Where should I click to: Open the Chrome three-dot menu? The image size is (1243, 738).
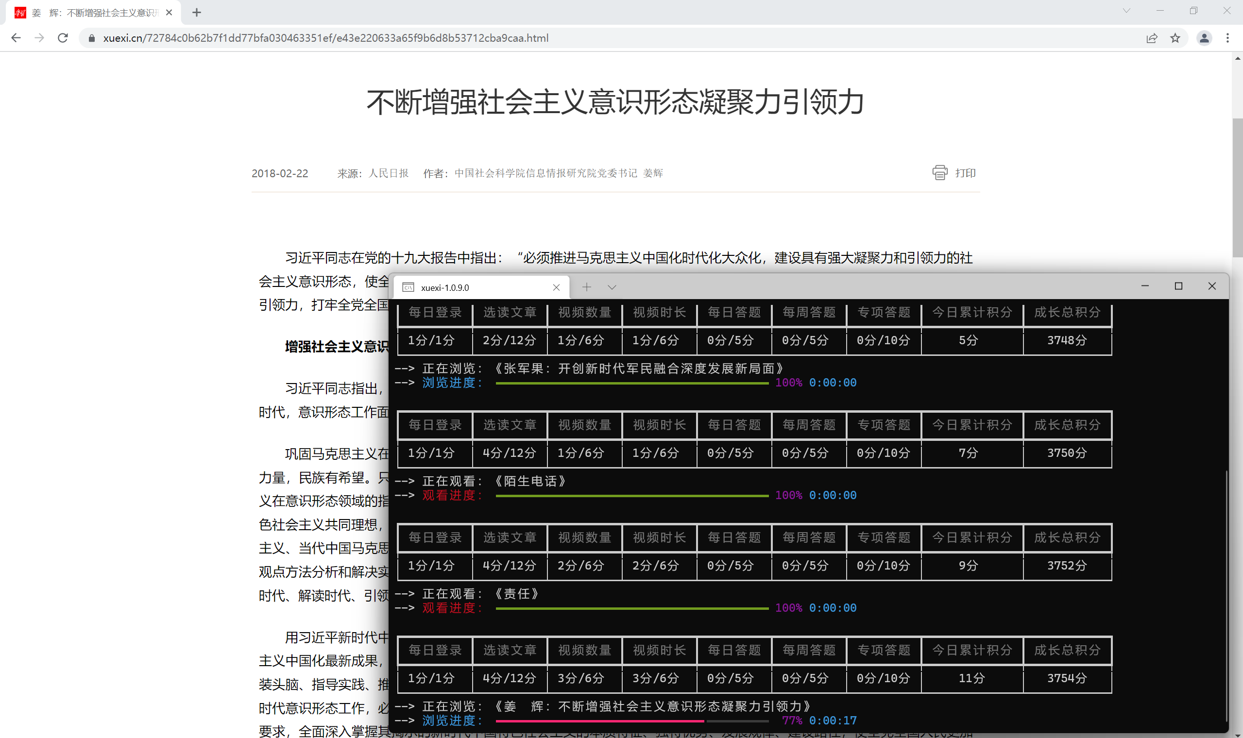click(x=1227, y=38)
